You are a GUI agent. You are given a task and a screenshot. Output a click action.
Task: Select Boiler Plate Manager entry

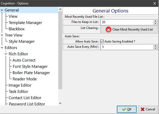pos(31,73)
